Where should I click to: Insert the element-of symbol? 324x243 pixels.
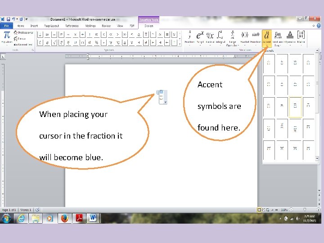153,43
